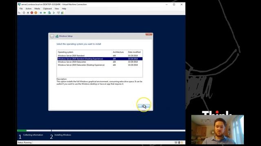
Task: Click the Date modified column header
Action: pyautogui.click(x=134, y=52)
